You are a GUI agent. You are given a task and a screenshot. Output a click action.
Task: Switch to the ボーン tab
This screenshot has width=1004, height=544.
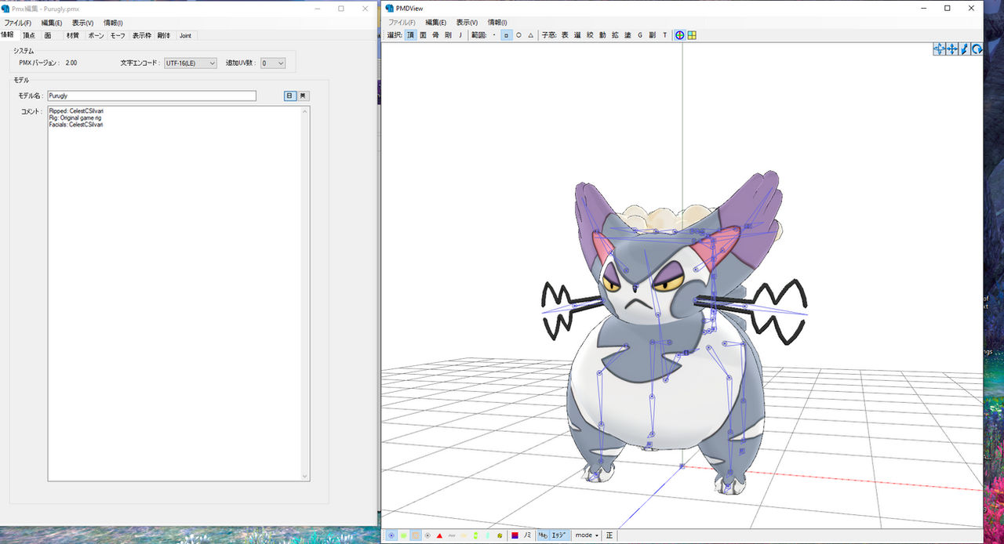pos(96,35)
